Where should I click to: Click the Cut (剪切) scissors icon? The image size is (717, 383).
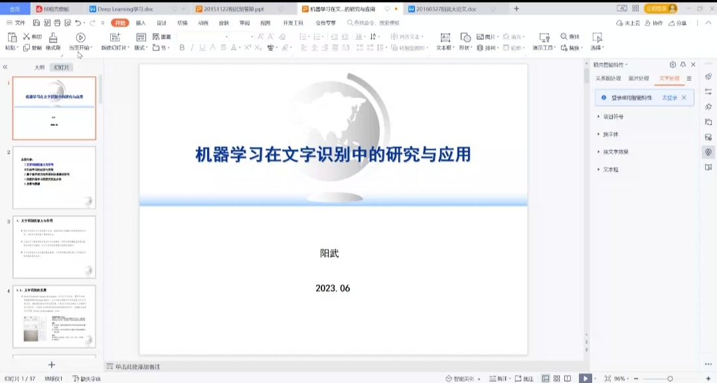(27, 36)
